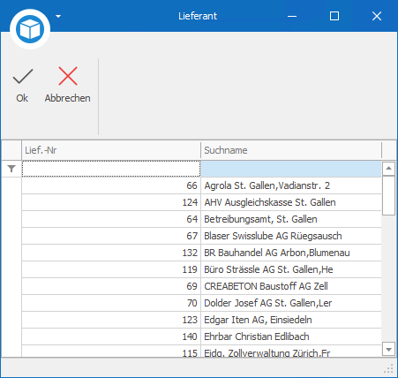Viewport: 398px width, 378px height.
Task: Click supplier number 70 cell
Action: click(x=111, y=303)
